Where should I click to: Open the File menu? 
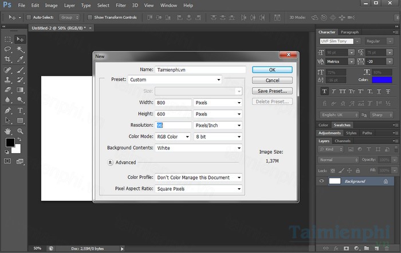point(22,5)
